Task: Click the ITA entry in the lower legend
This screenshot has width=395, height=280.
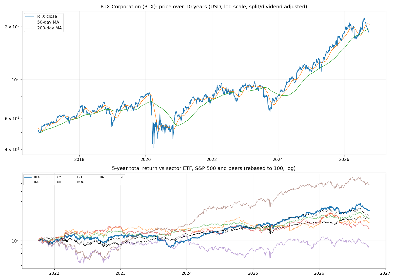Action: [32, 182]
